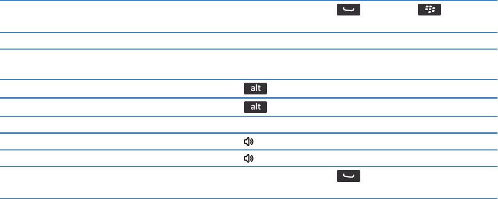The height and width of the screenshot is (199, 498).
Task: Click the blue divider directly below the BlackBerry key row
Action: click(249, 33)
